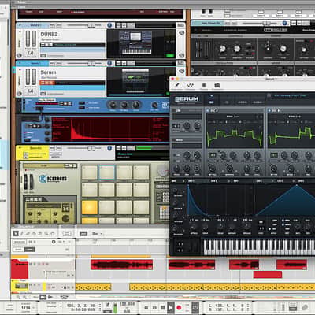The image size is (315, 315).
Task: Click the Attack knob in Serum's envelope
Action: (x=194, y=228)
